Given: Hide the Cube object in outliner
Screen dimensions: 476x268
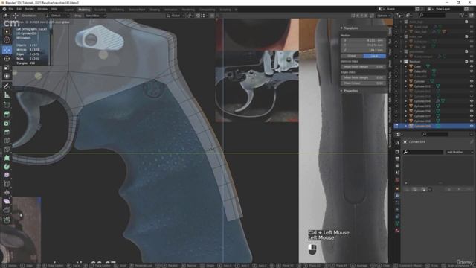Looking at the screenshot, I should pos(472,66).
